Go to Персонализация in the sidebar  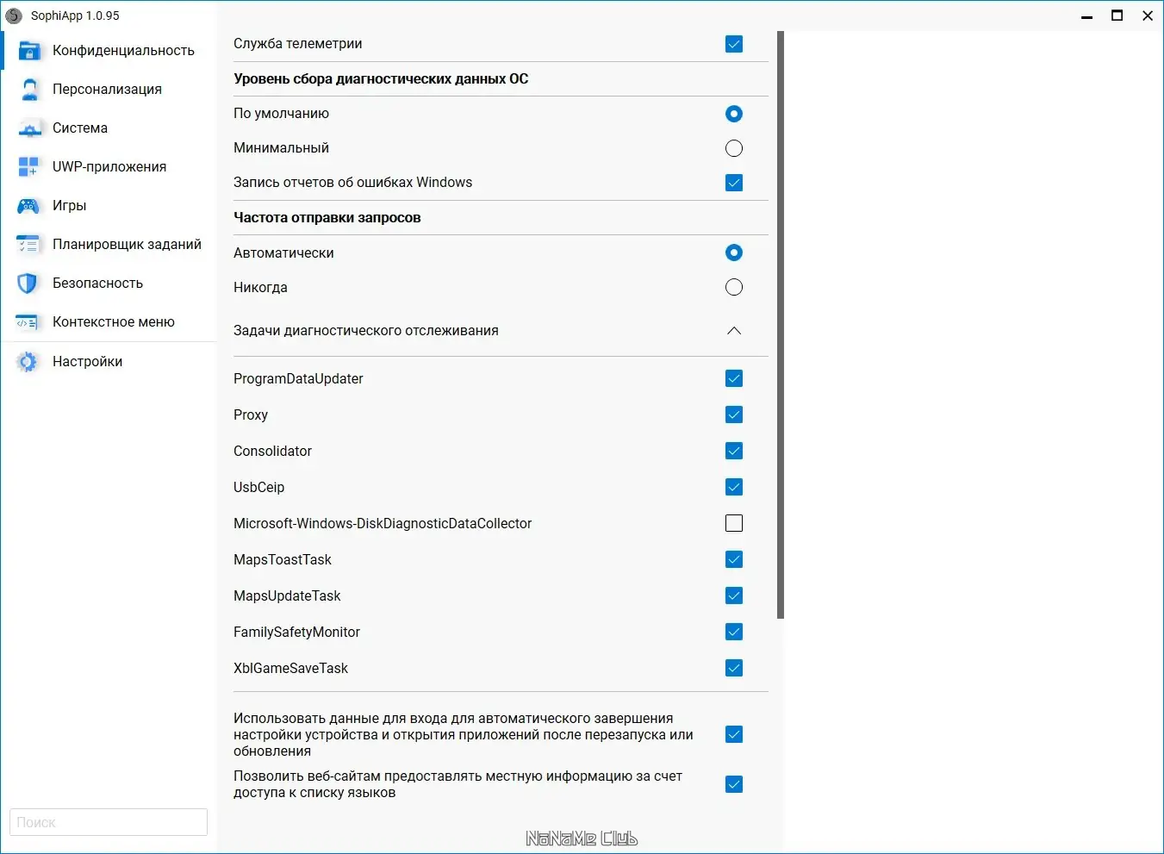pos(107,90)
